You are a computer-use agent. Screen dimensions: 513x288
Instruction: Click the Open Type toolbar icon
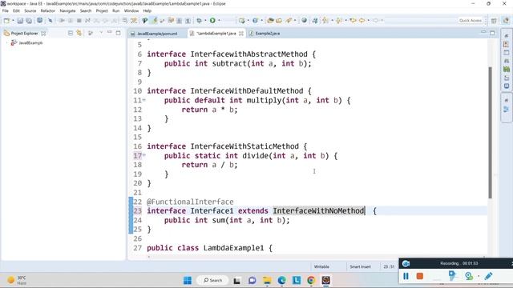point(270,21)
